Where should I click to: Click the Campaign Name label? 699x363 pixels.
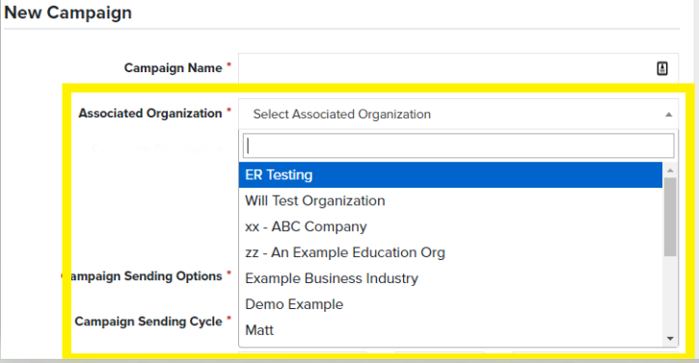point(173,67)
